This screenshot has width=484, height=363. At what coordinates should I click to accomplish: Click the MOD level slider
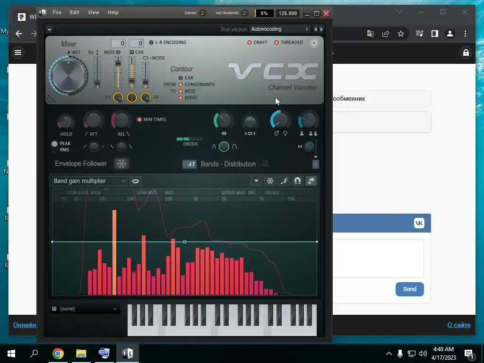point(118,73)
